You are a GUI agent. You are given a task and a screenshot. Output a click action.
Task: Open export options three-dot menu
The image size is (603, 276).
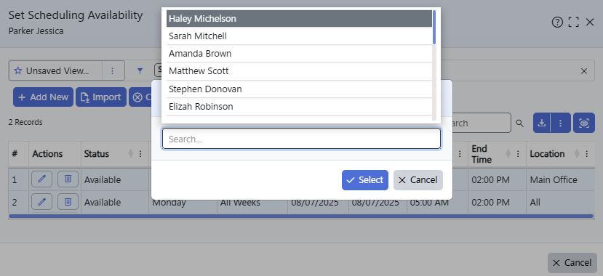(561, 123)
